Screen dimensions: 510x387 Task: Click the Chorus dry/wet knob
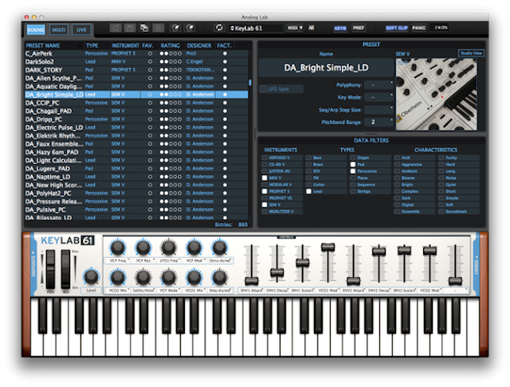point(220,248)
